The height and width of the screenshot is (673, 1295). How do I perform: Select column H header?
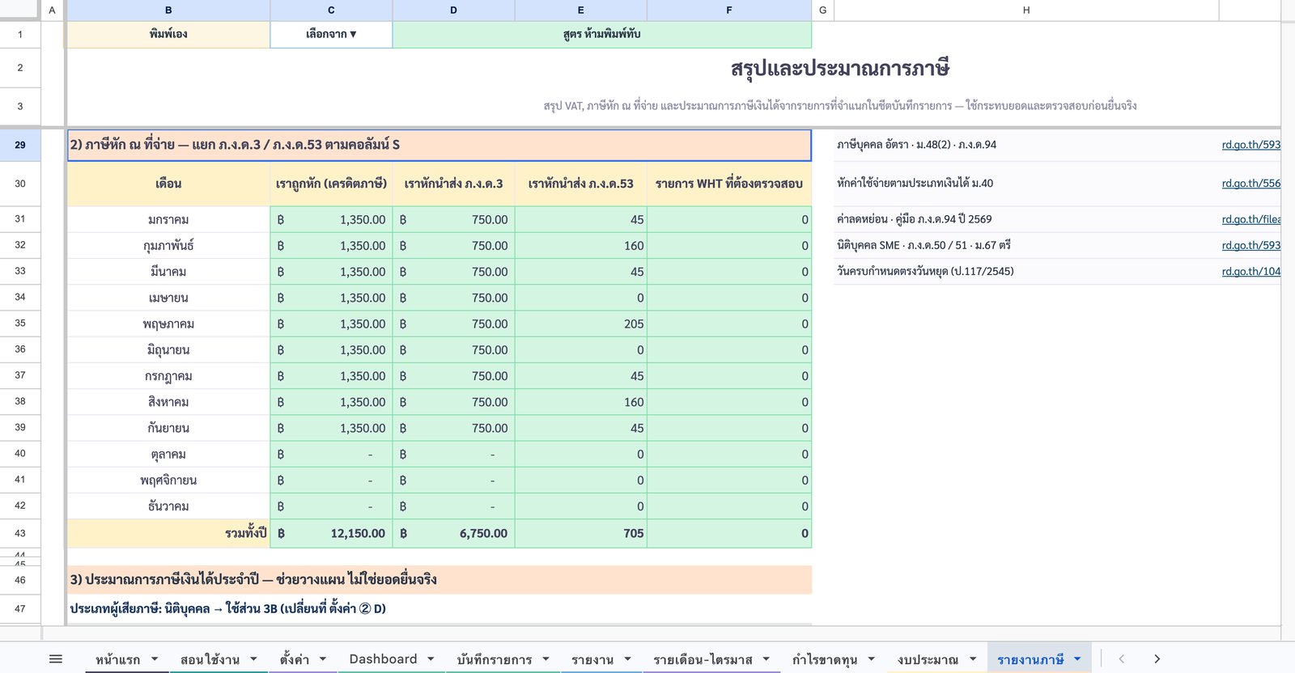point(1026,10)
